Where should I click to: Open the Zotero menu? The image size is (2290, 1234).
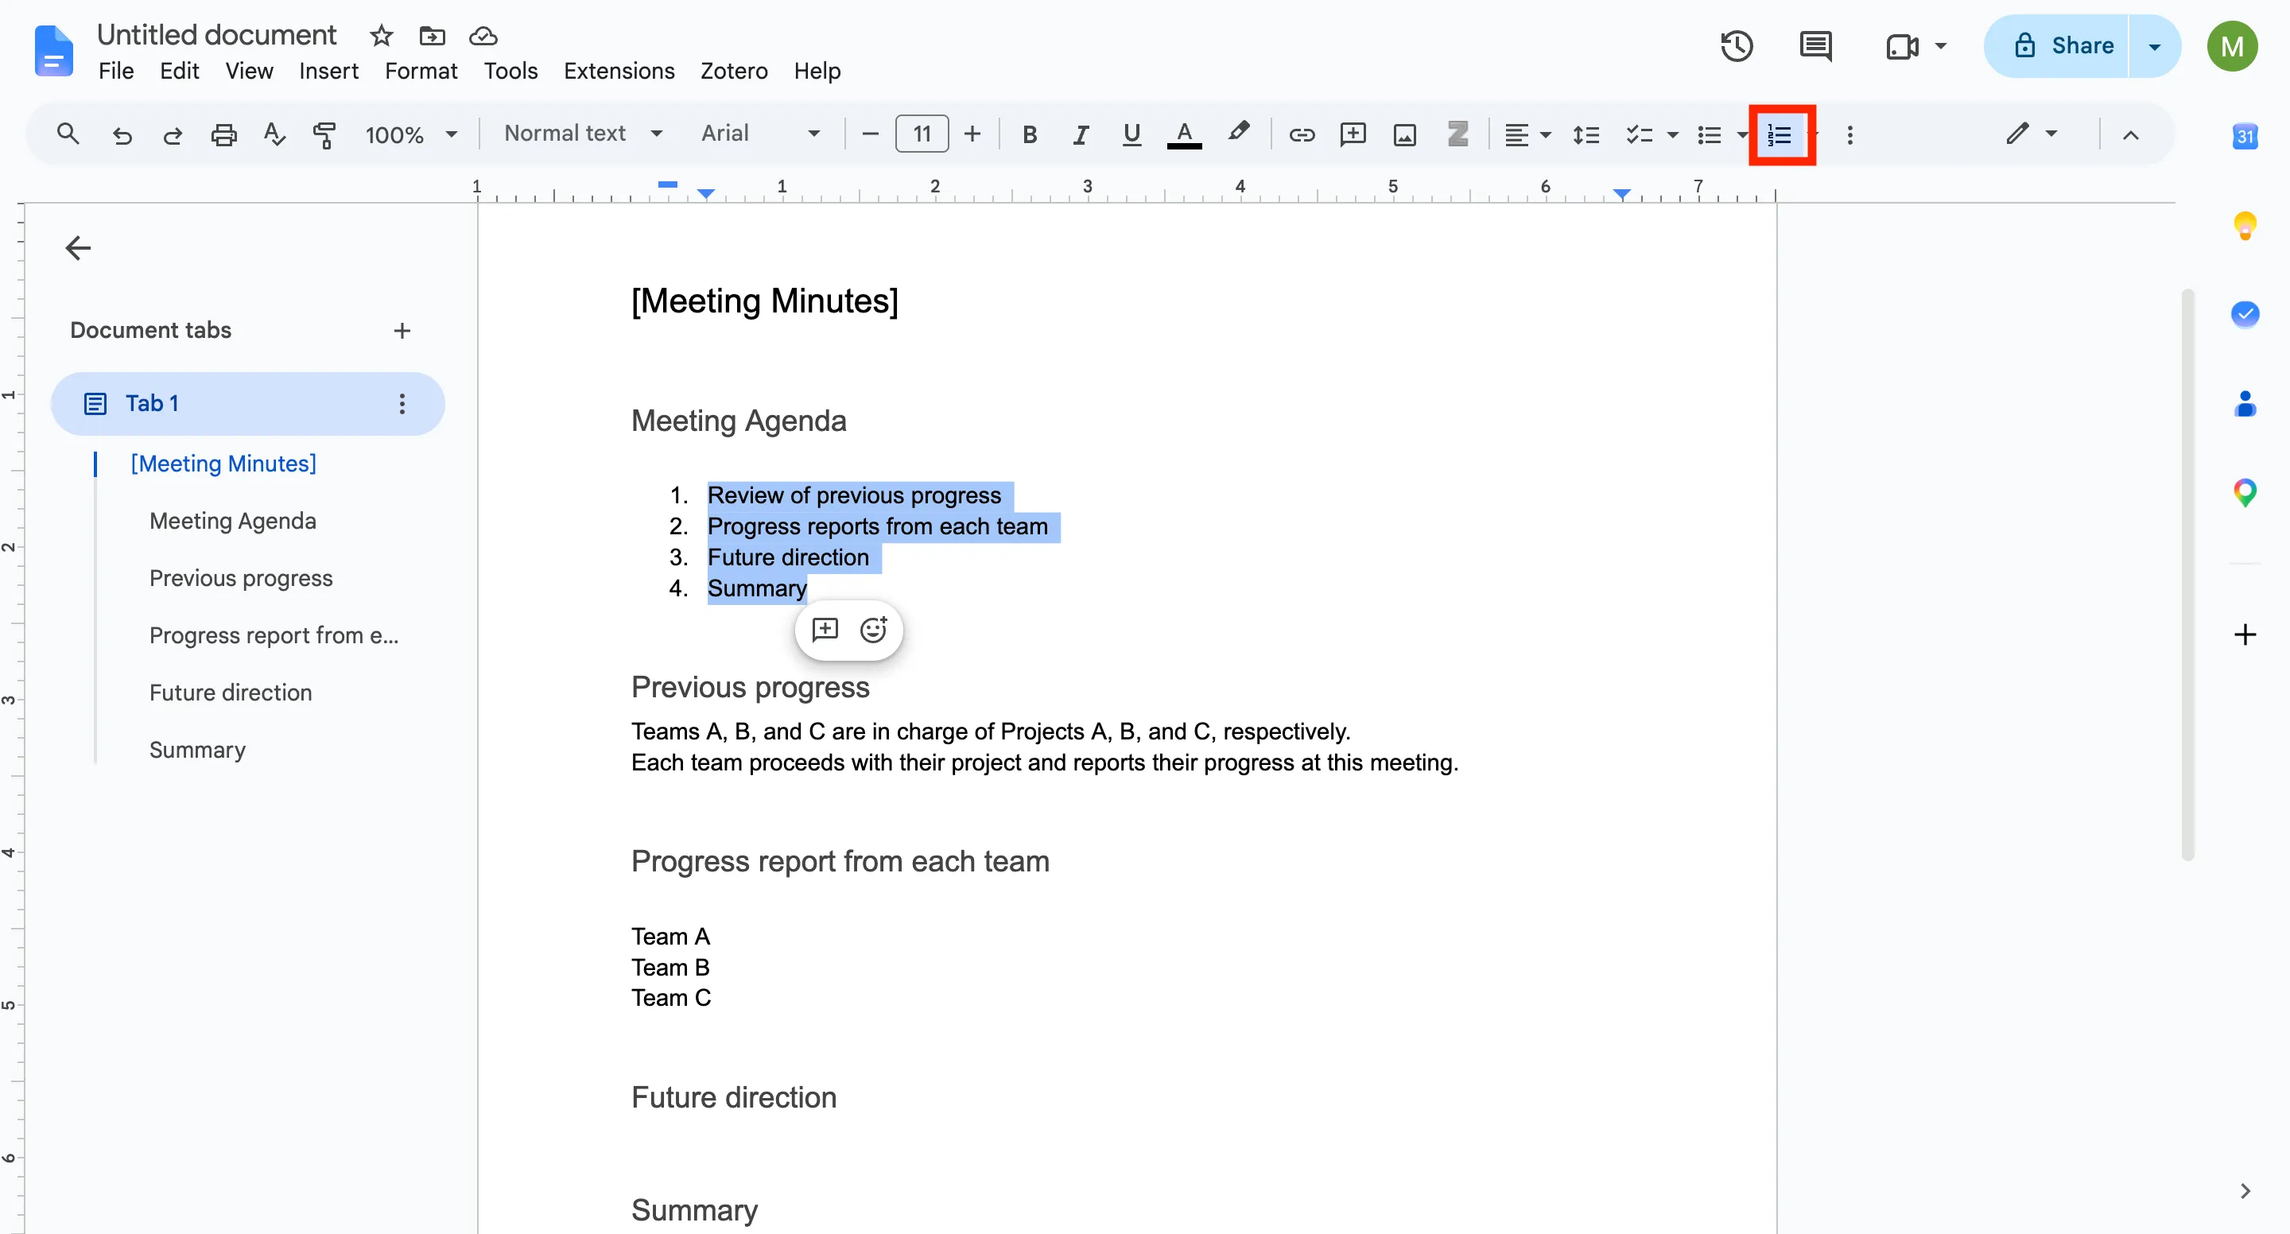[x=733, y=71]
